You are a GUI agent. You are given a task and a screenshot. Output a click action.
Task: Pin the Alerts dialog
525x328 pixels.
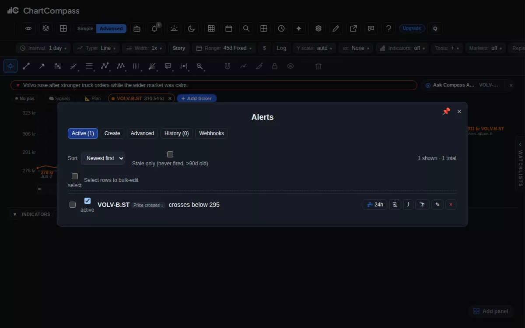tap(446, 112)
